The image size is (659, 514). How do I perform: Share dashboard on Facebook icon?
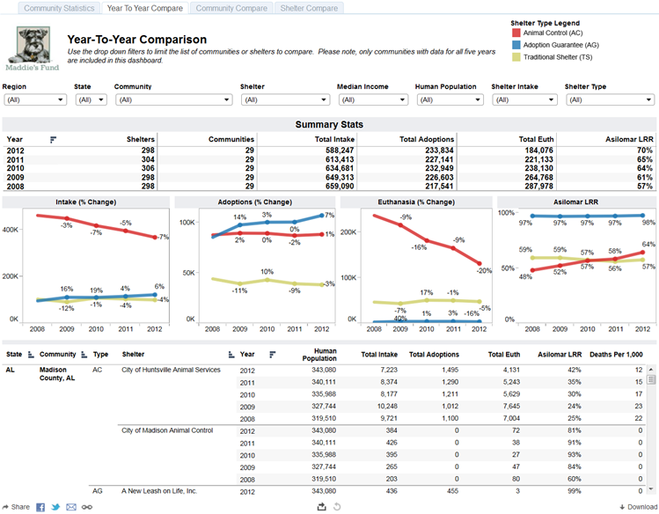tap(40, 507)
